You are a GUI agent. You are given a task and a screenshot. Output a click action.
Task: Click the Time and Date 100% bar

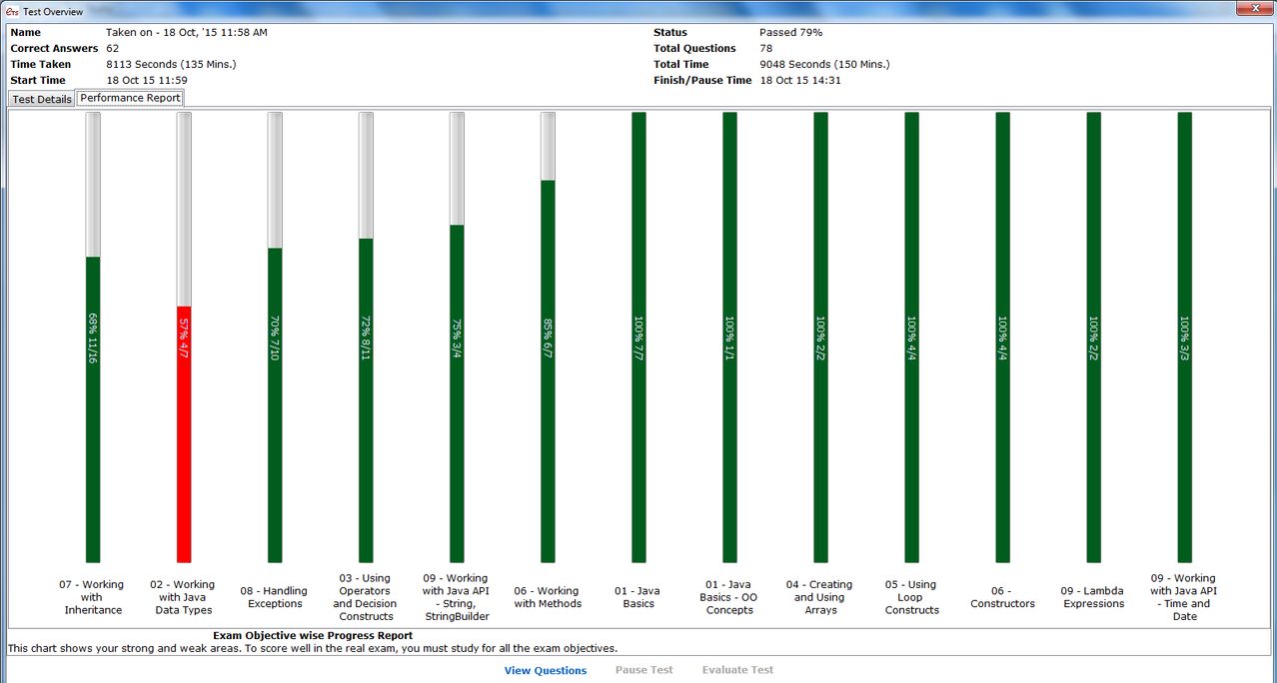tap(1185, 338)
